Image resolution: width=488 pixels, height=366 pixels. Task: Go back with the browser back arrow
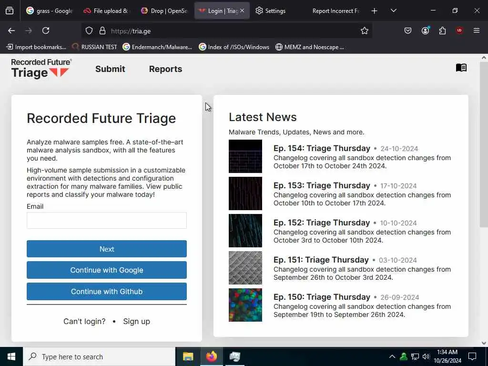11,30
